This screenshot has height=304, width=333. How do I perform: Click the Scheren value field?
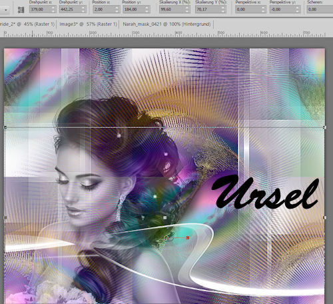(320, 9)
